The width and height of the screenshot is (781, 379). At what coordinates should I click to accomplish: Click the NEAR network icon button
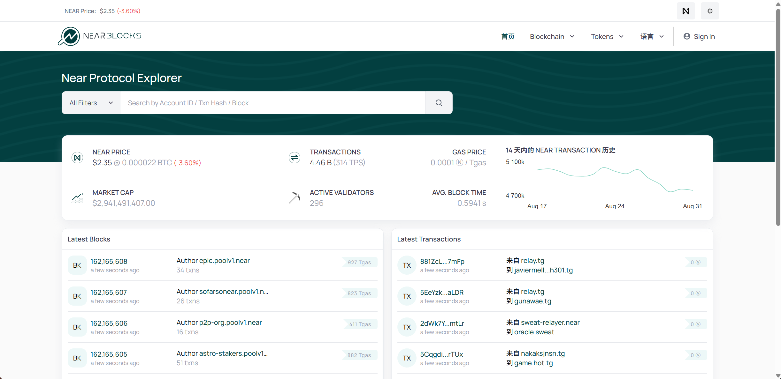pos(685,11)
